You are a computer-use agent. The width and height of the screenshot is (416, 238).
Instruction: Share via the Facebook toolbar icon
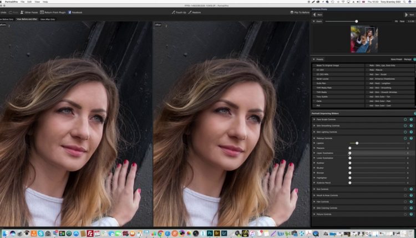point(70,12)
